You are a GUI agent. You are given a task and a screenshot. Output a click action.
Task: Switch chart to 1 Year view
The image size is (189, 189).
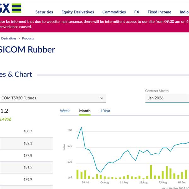click(x=105, y=111)
